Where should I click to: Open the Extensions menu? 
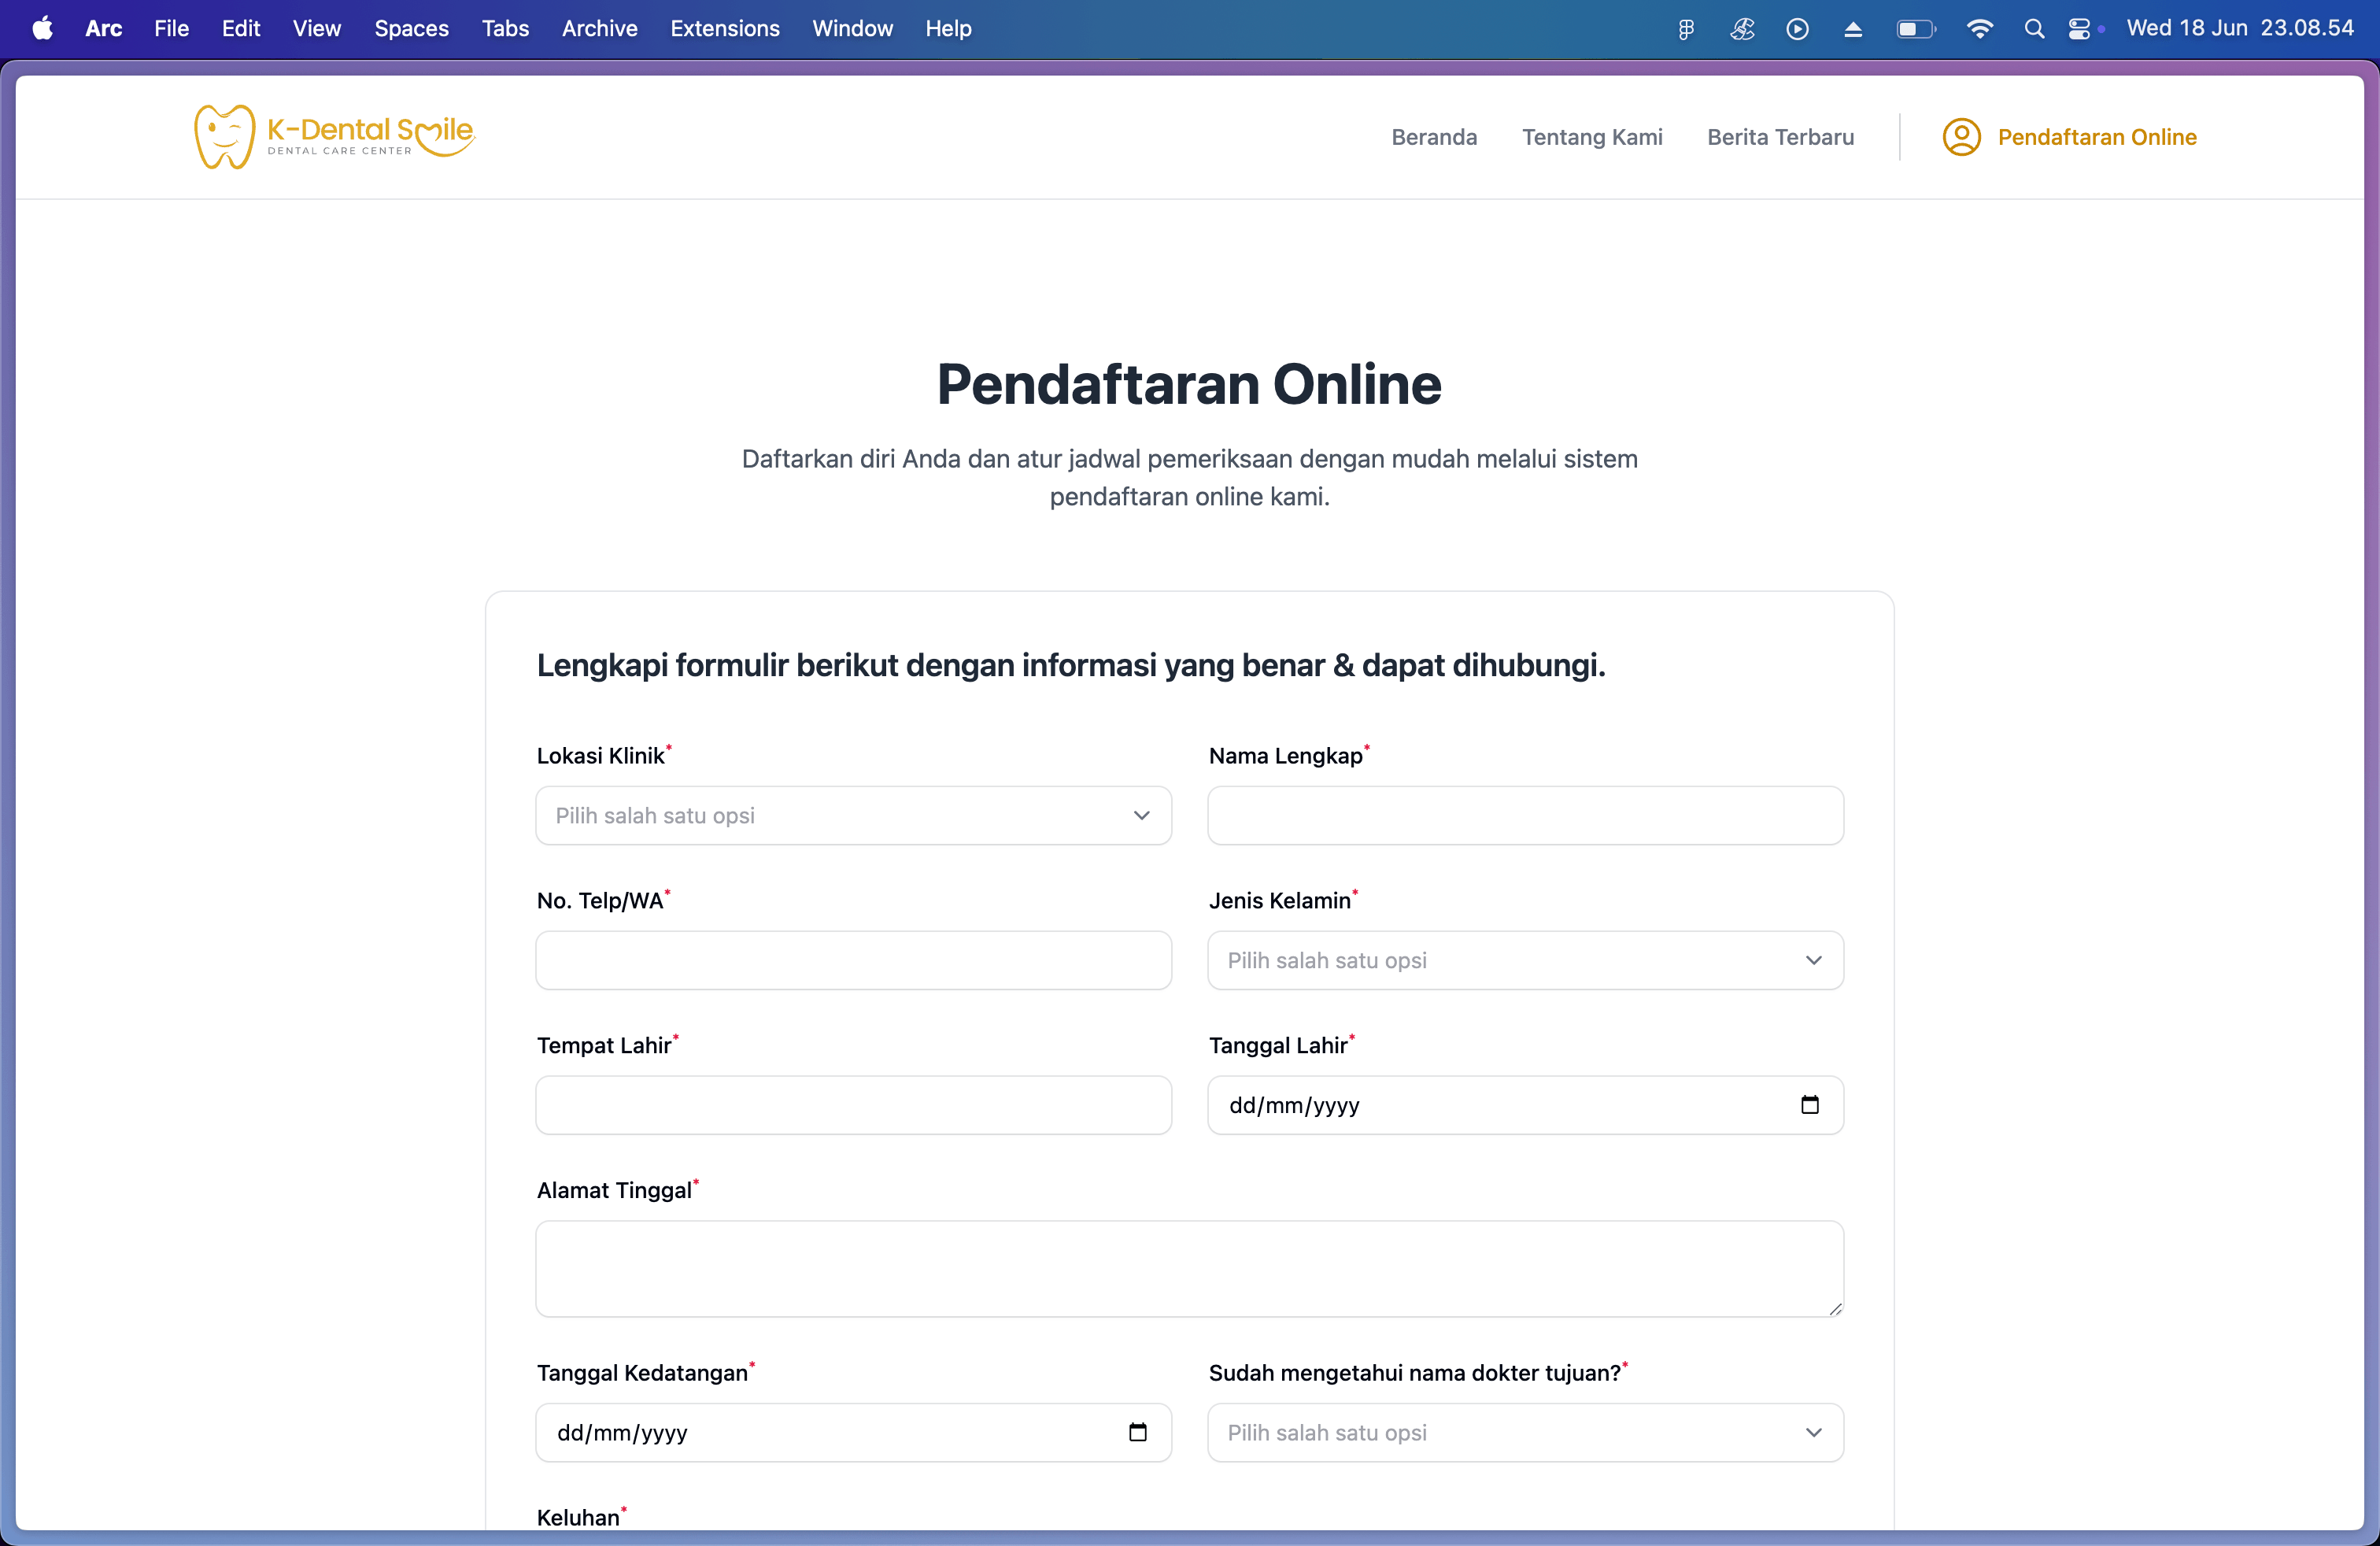click(724, 29)
